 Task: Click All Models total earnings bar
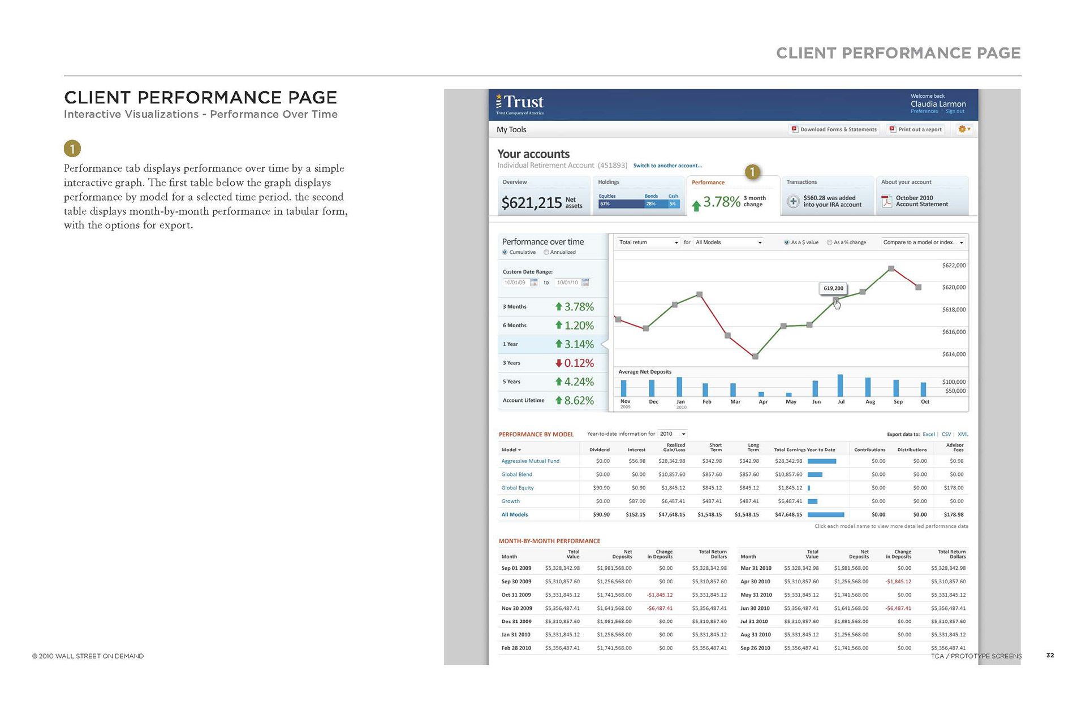pyautogui.click(x=826, y=515)
